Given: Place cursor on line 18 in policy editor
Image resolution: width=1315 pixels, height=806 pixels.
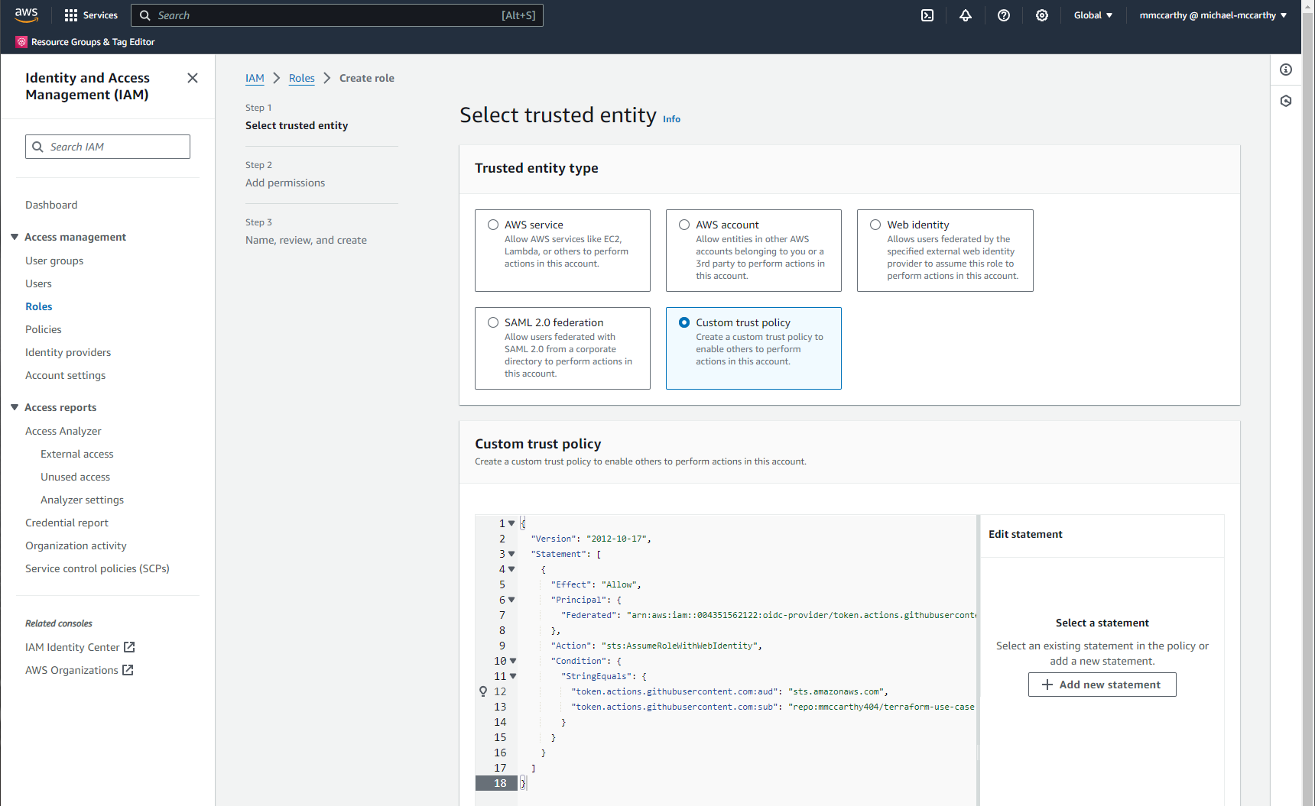Looking at the screenshot, I should [749, 783].
